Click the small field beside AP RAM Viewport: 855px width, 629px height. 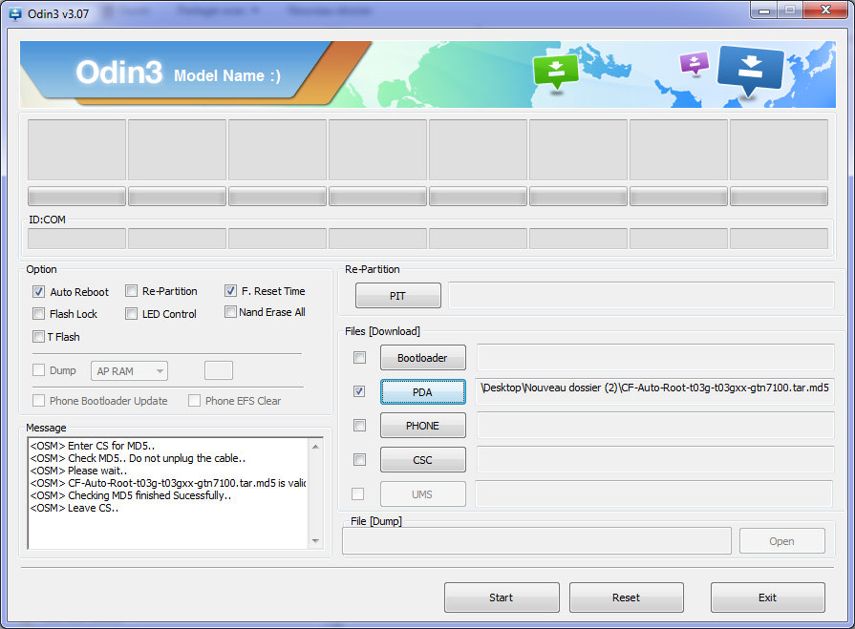click(219, 370)
